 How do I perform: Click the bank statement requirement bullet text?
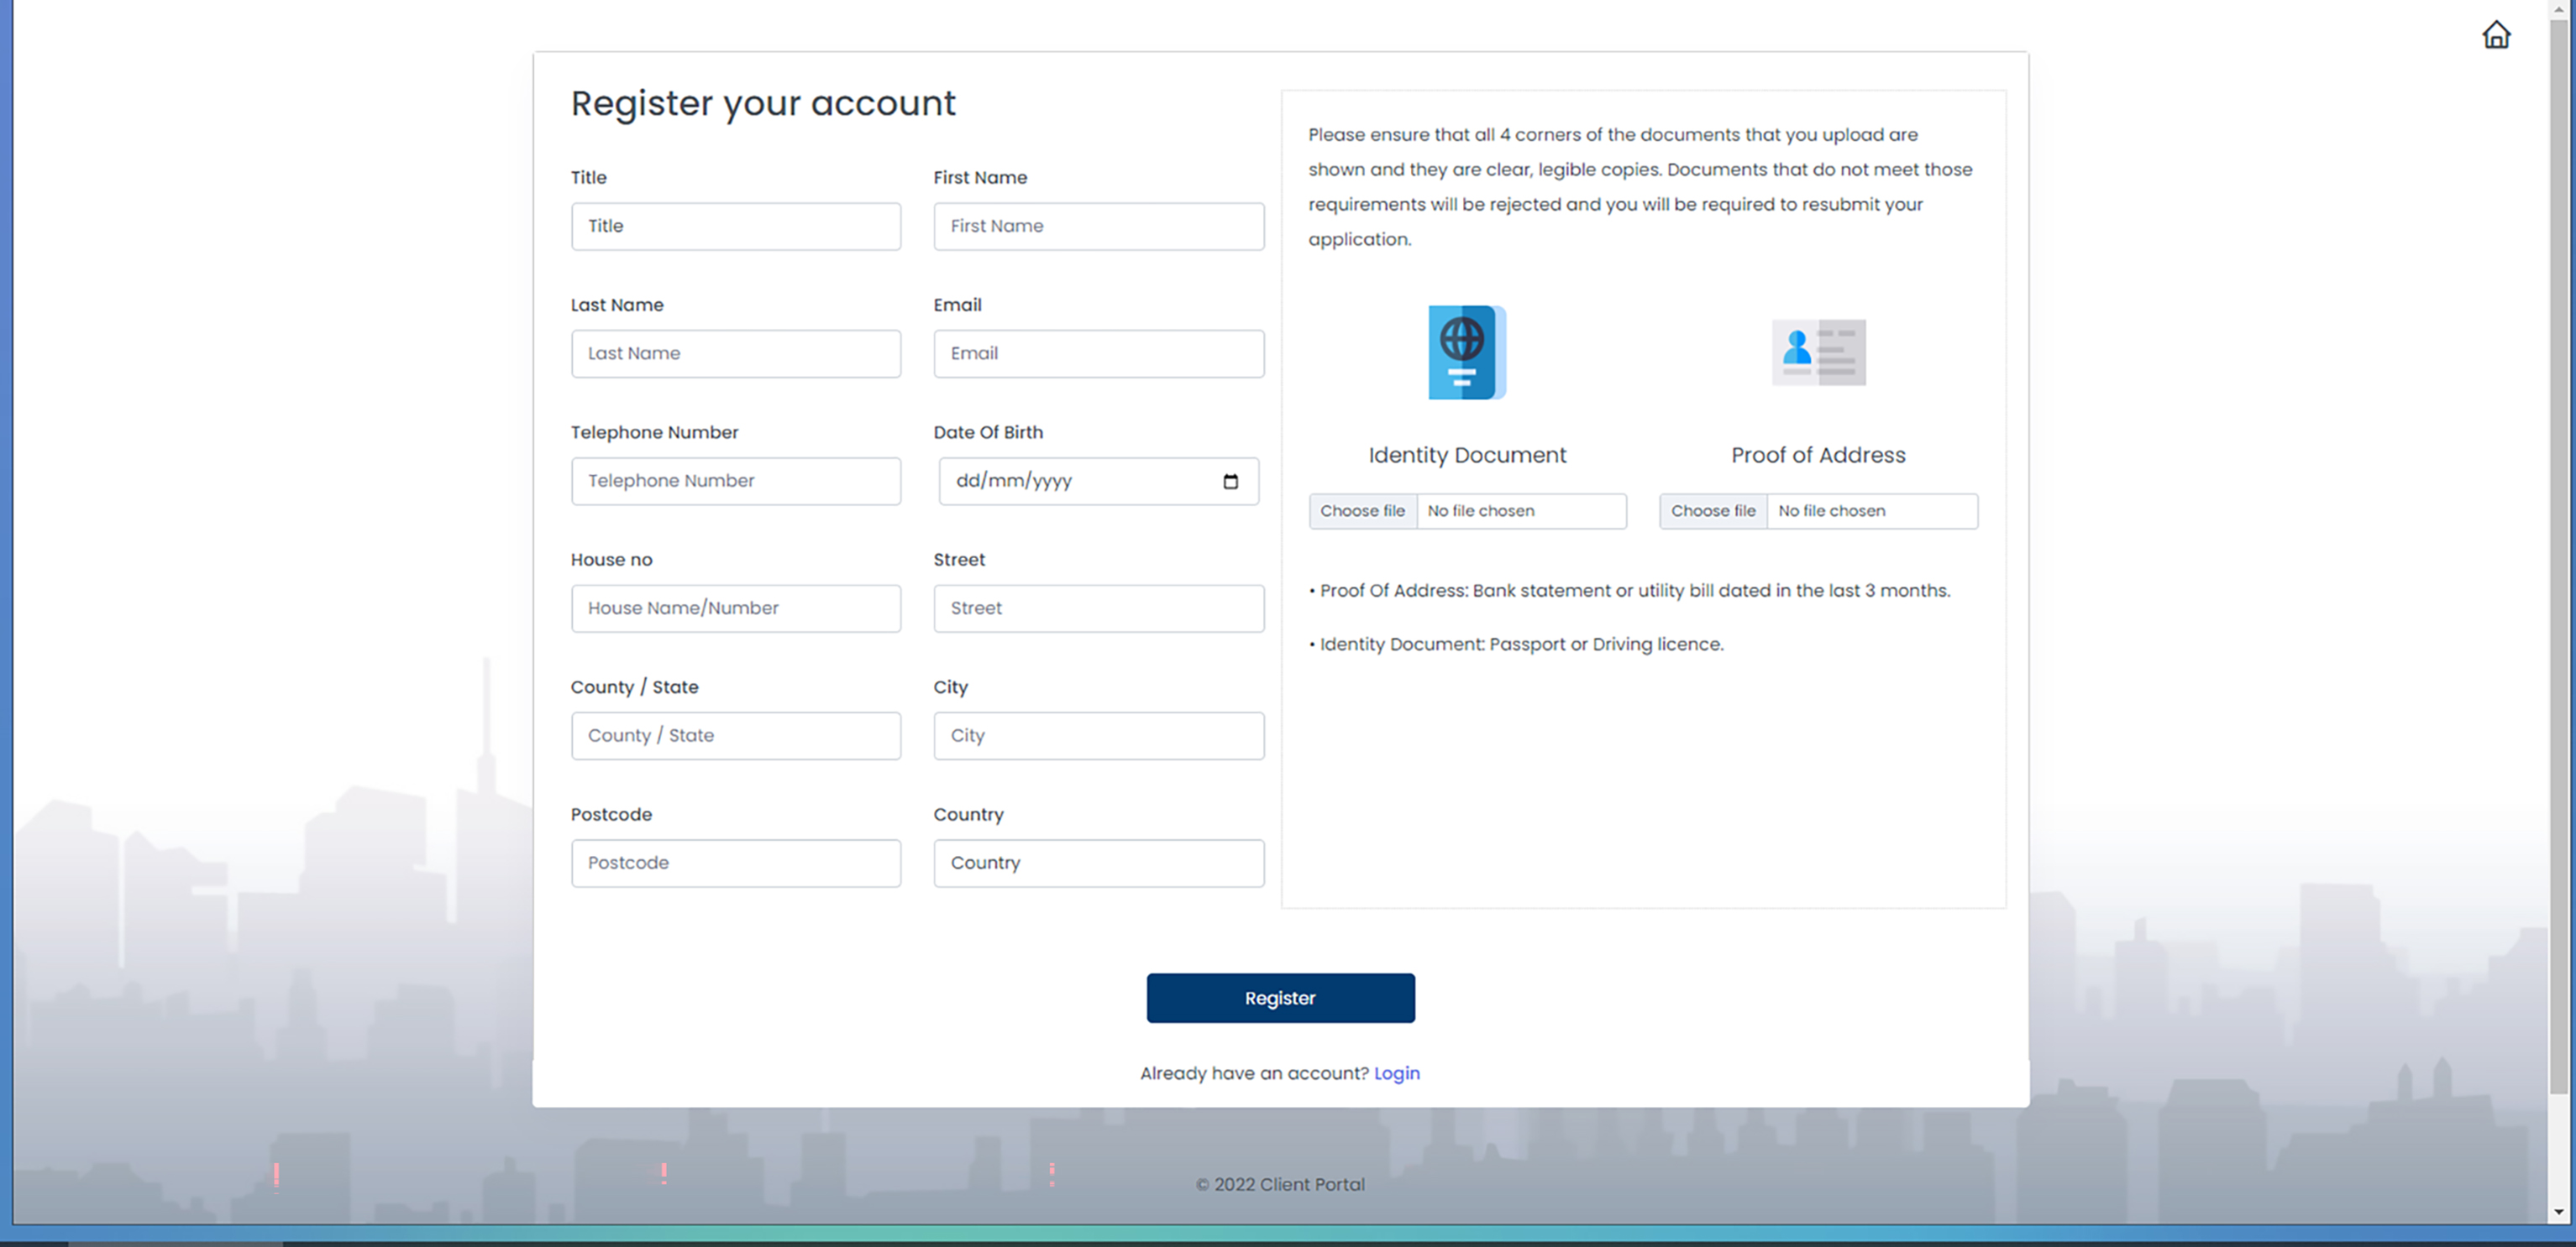click(1629, 592)
